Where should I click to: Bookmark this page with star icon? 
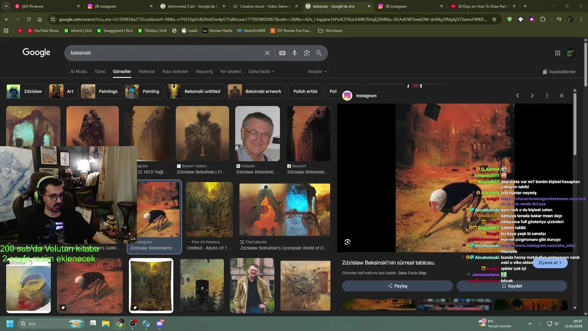494,19
